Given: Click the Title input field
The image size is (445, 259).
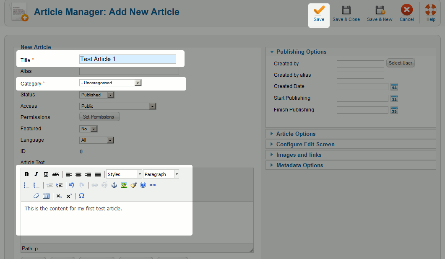Looking at the screenshot, I should point(128,59).
